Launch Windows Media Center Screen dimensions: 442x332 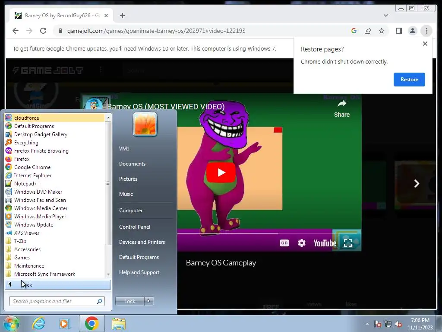click(54, 208)
